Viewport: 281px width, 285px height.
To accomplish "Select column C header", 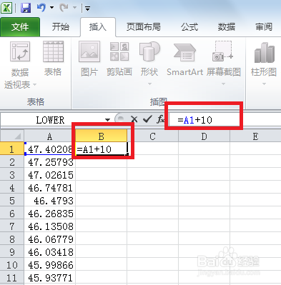I will point(152,136).
